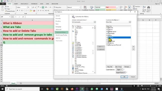Screen dimensions: 162x91
Task: Click the Decrease Font Size icon
Action: 35,7
